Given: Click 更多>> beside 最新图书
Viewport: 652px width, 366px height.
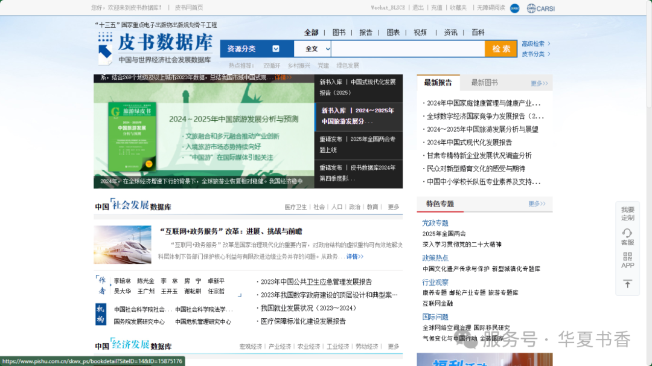Looking at the screenshot, I should click(539, 83).
